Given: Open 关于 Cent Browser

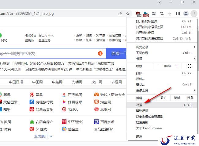Looking at the screenshot, I should (x=162, y=128).
